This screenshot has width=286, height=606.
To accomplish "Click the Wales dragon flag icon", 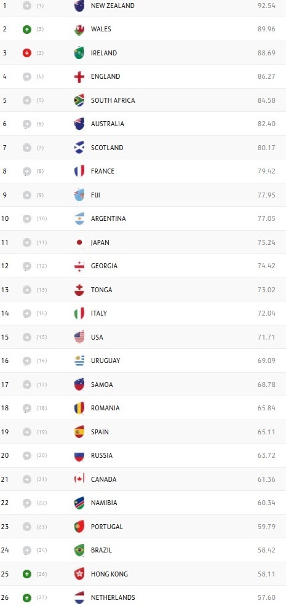I will (79, 30).
